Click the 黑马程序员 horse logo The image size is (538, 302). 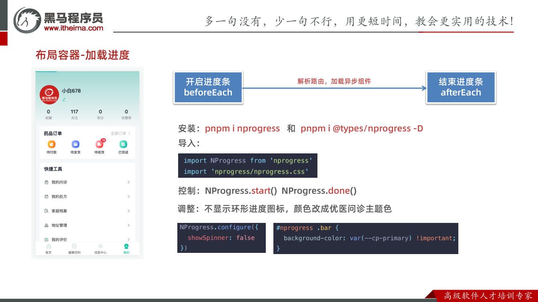pos(27,20)
